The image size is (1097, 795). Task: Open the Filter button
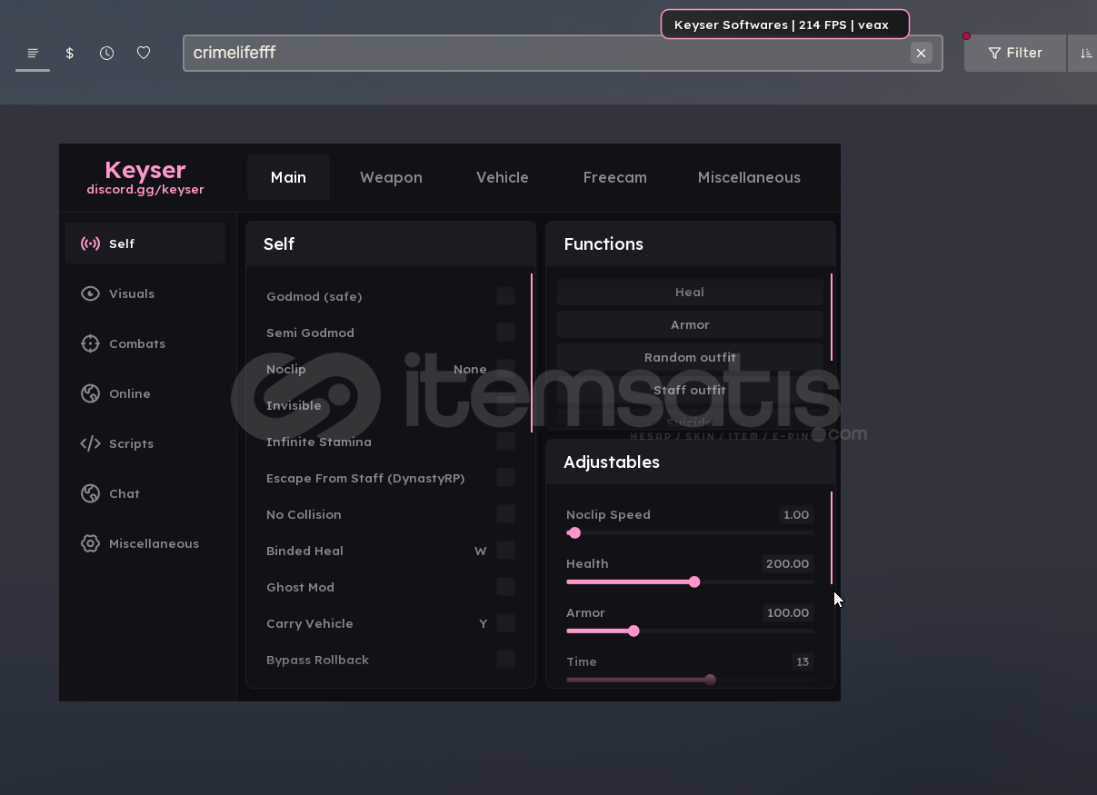tap(1015, 53)
